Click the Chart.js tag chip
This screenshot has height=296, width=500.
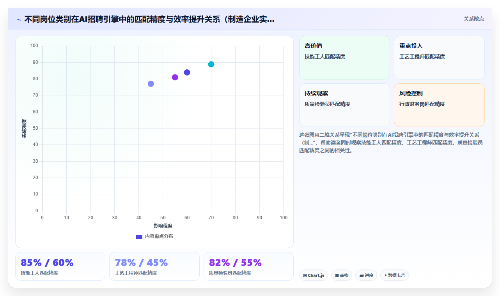point(314,275)
